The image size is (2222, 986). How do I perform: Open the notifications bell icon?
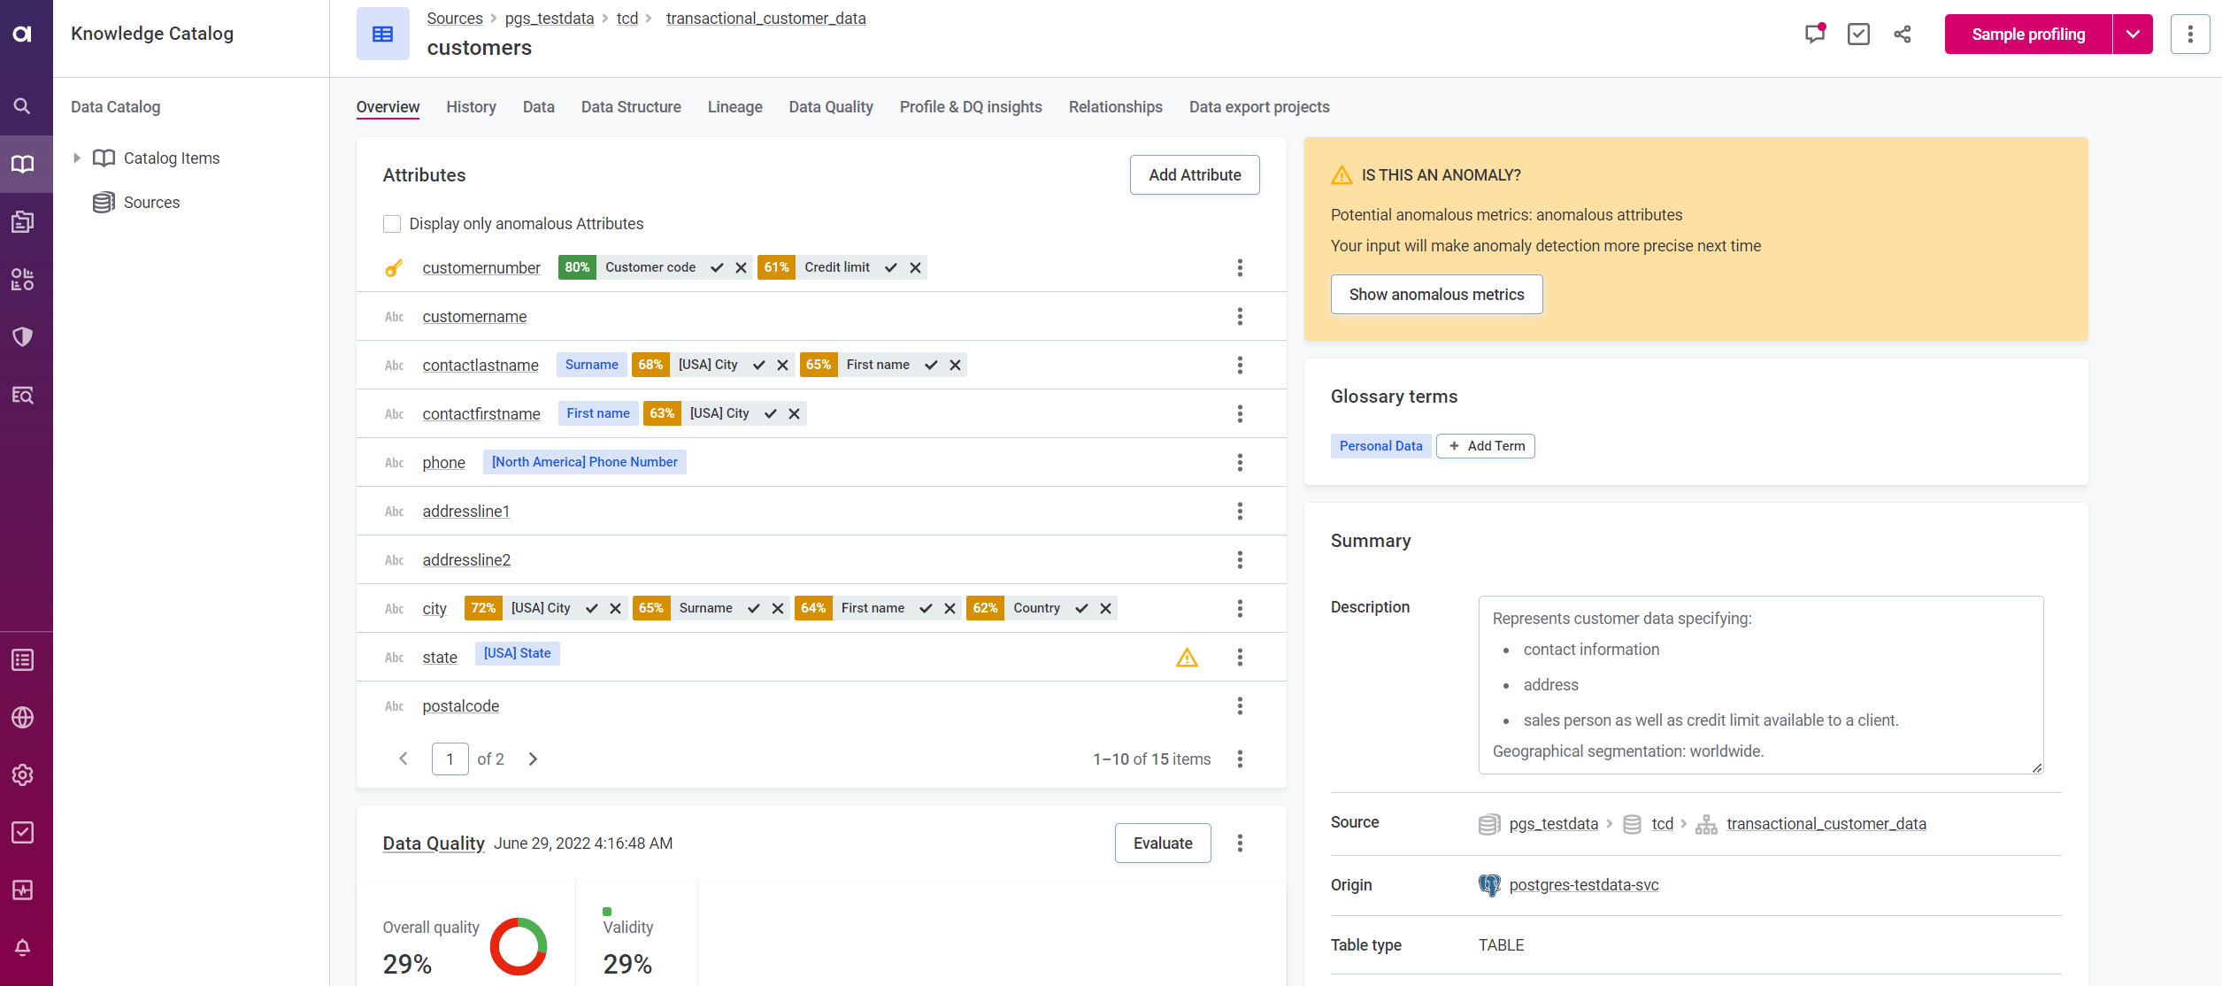[22, 947]
